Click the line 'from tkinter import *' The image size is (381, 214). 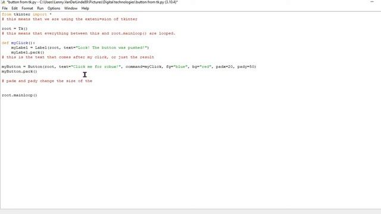[x=26, y=14]
